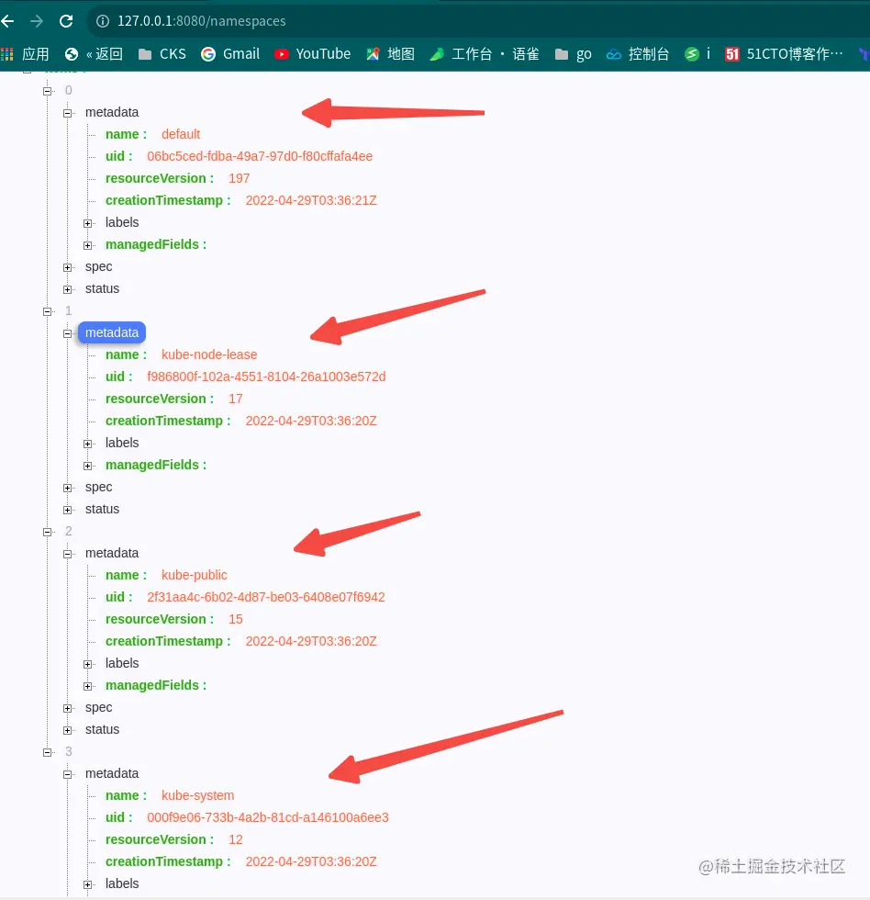Expand spec of item 2
This screenshot has height=900, width=870.
[68, 708]
